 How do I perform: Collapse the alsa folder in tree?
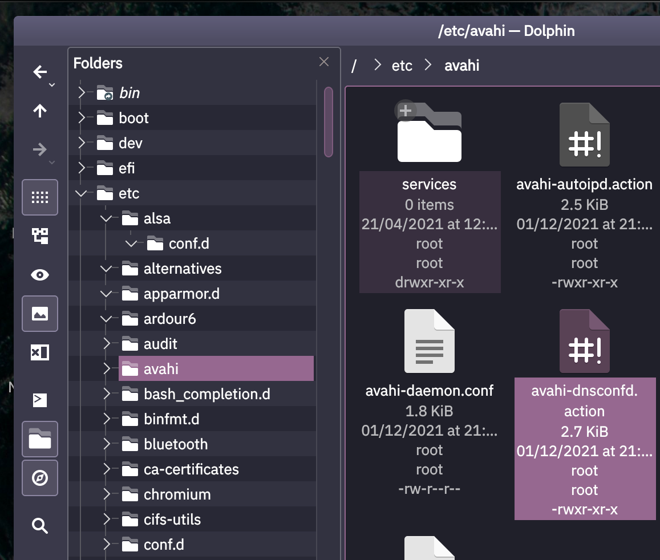tap(106, 218)
